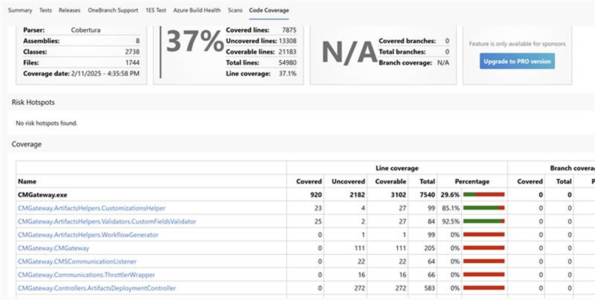Open CMGateway.Communications.ThrottlerWrapper class details
Screen dimensions: 595x300
[x=86, y=275]
